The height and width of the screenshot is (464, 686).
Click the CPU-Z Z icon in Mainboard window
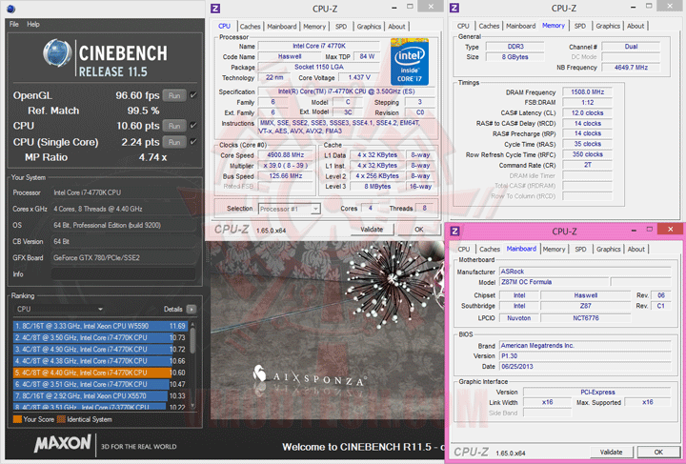455,231
